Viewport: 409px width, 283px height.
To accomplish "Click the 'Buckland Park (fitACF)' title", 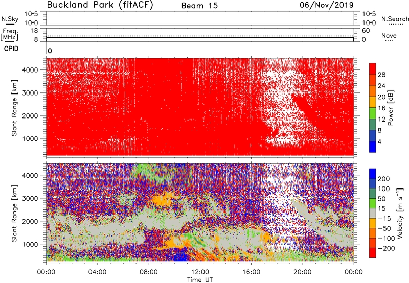I will (x=100, y=5).
